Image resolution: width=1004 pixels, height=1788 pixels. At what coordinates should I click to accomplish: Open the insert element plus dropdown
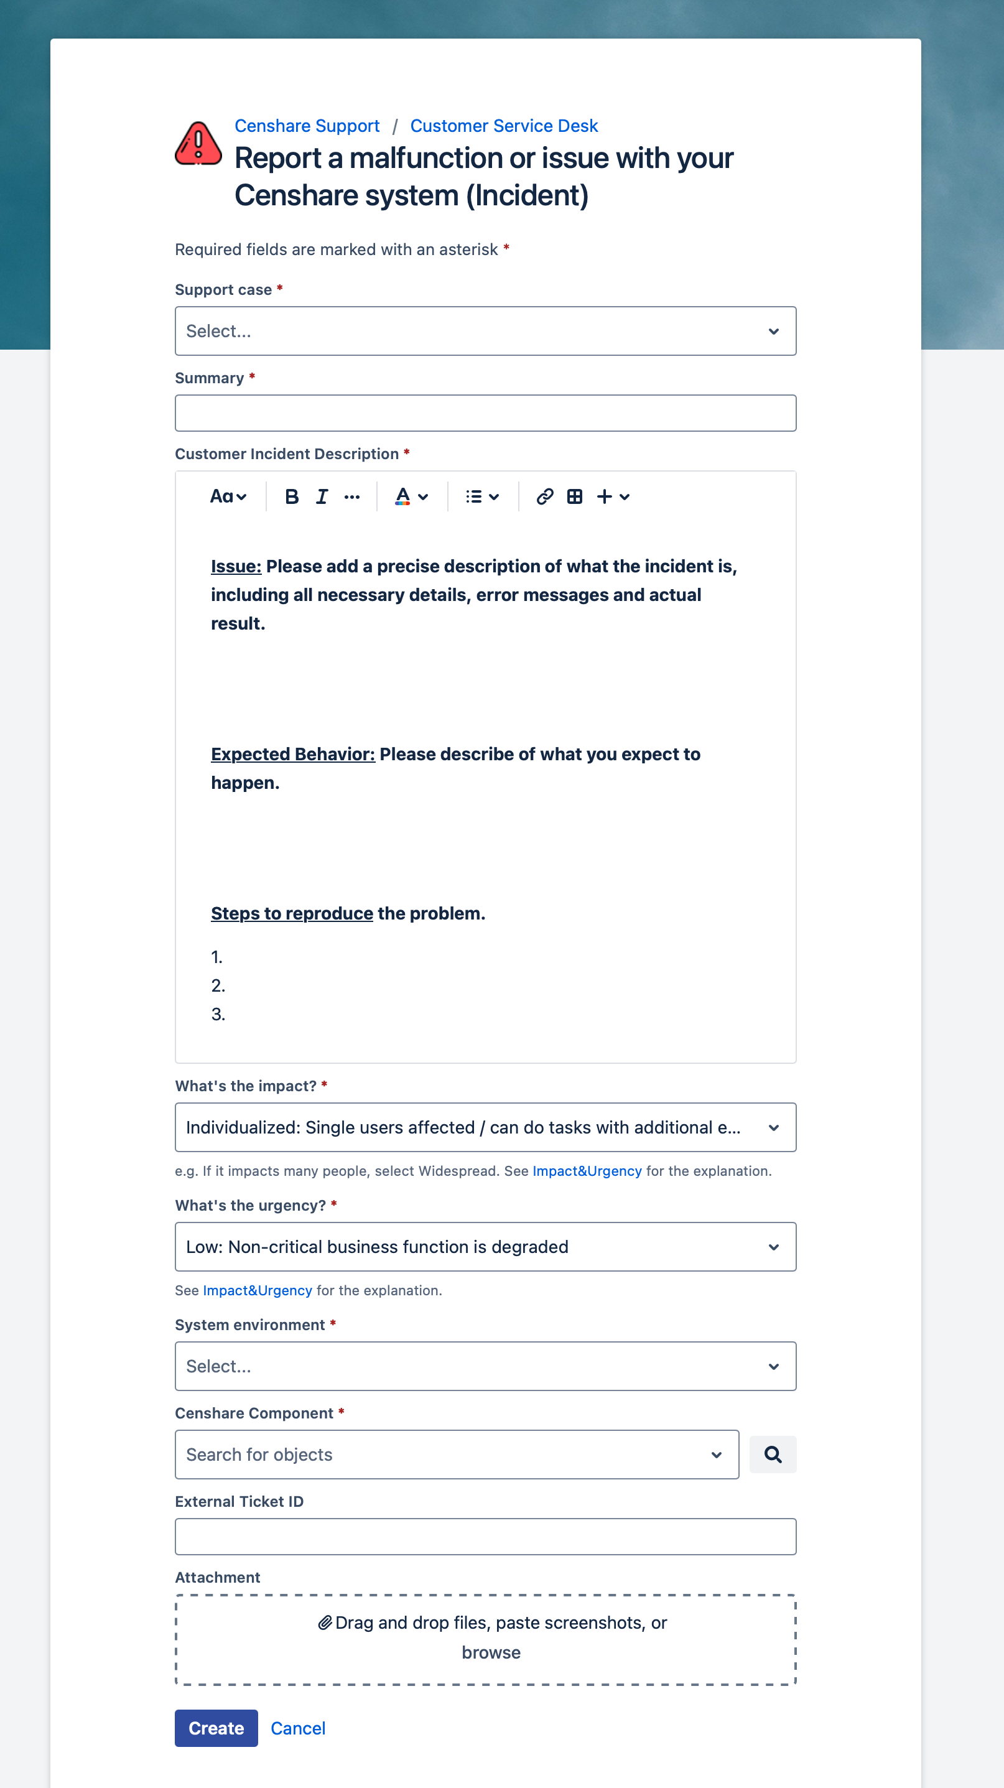[x=613, y=496]
